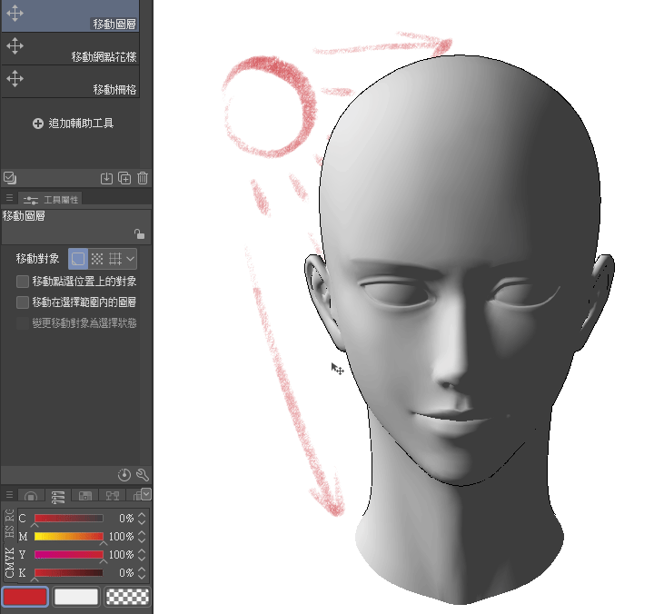This screenshot has height=614, width=654.
Task: Choose the grid move target icon
Action: pos(115,259)
